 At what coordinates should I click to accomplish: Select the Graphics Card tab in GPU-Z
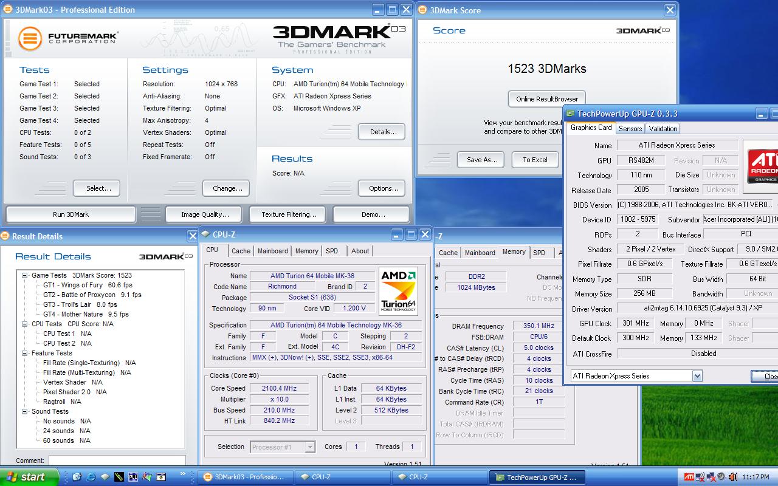point(591,128)
